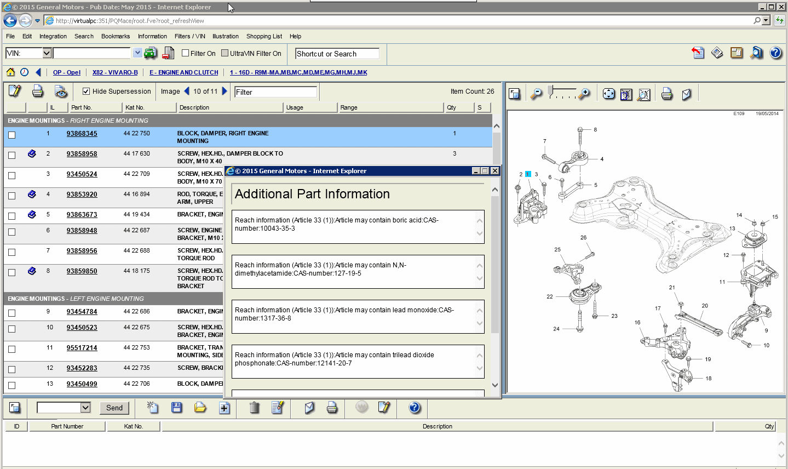
Task: Save shopping list with floppy disk icon
Action: click(x=176, y=408)
